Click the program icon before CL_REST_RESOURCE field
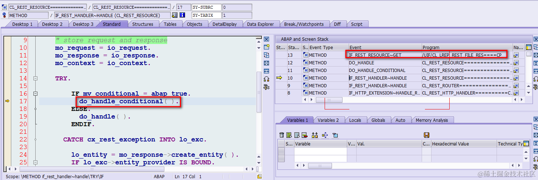This screenshot has width=538, height=180. pos(4,7)
